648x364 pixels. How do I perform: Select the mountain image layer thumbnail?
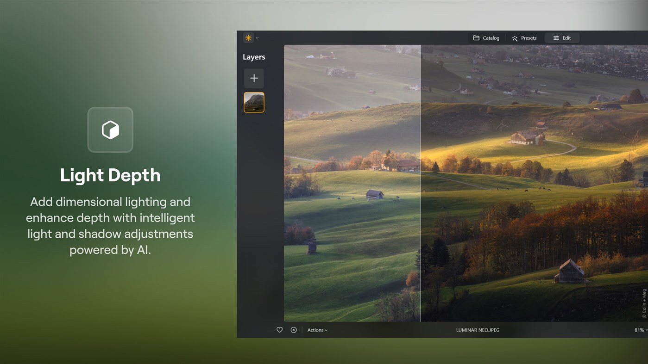[254, 102]
